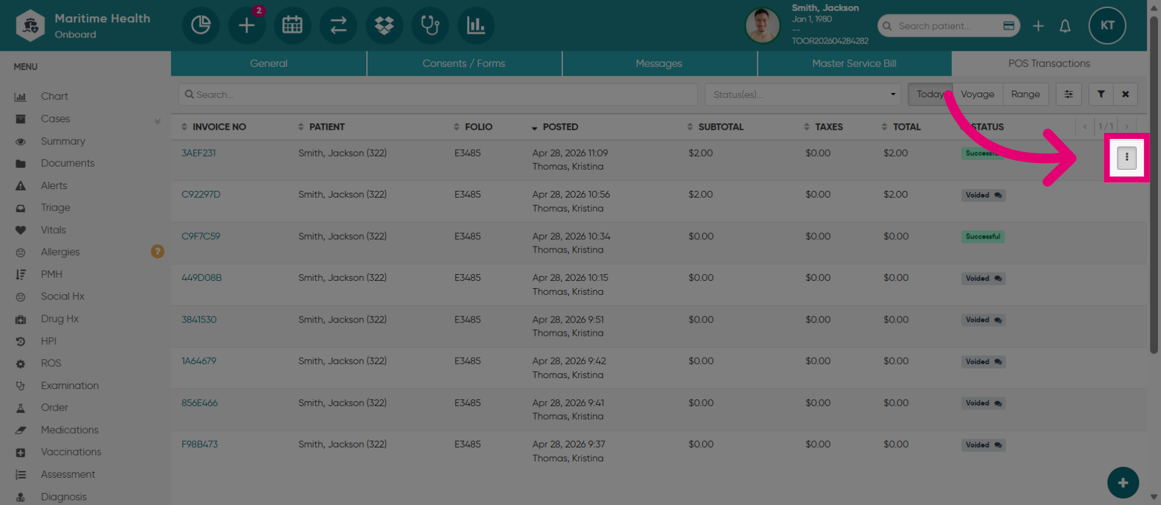Switch to the Messages tab
Image resolution: width=1161 pixels, height=505 pixels.
point(659,63)
